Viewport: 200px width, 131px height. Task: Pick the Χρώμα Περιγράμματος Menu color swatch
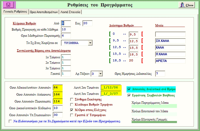tap(154, 106)
